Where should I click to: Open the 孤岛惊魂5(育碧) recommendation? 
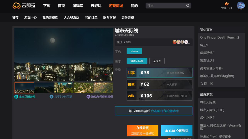pos(211,68)
